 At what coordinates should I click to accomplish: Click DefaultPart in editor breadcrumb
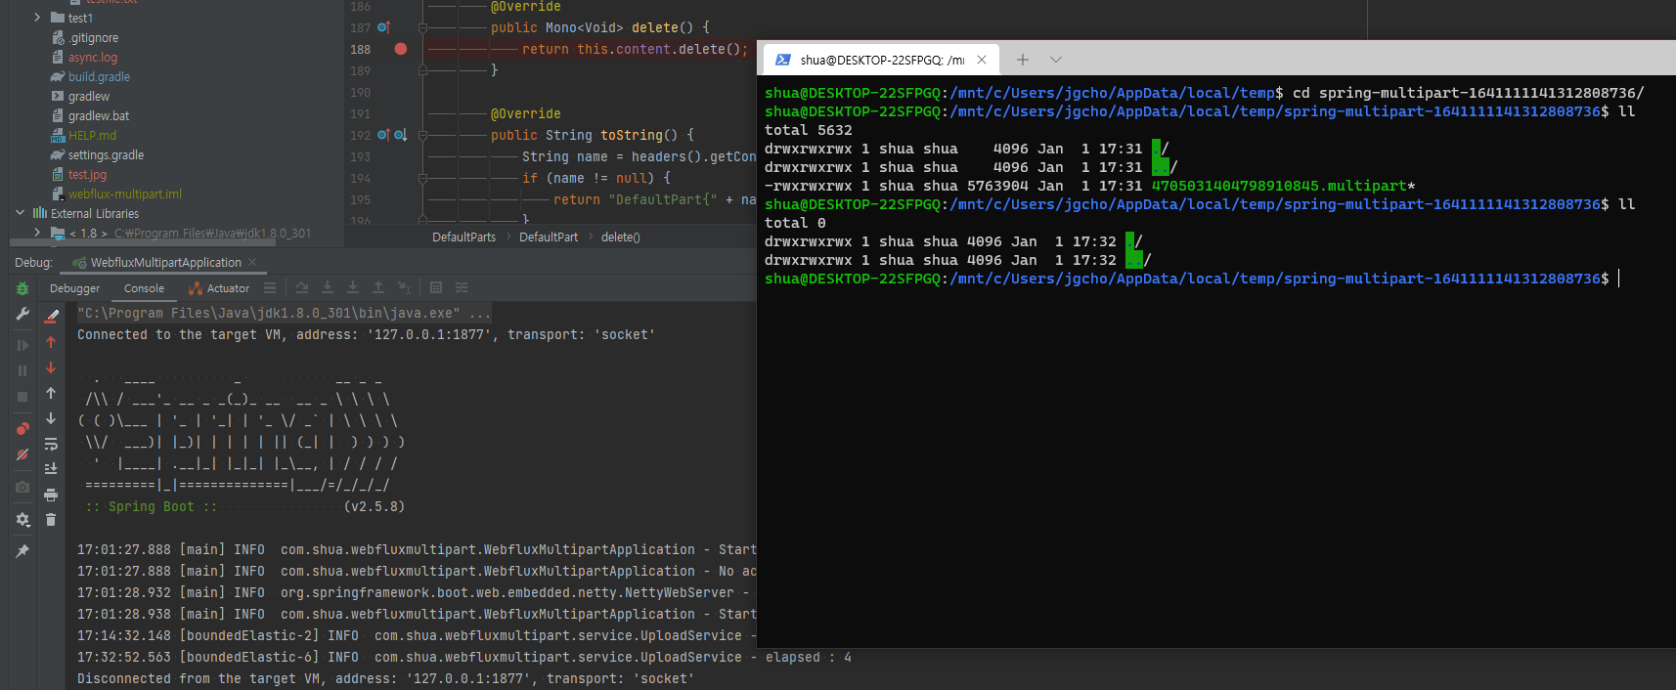(x=549, y=237)
